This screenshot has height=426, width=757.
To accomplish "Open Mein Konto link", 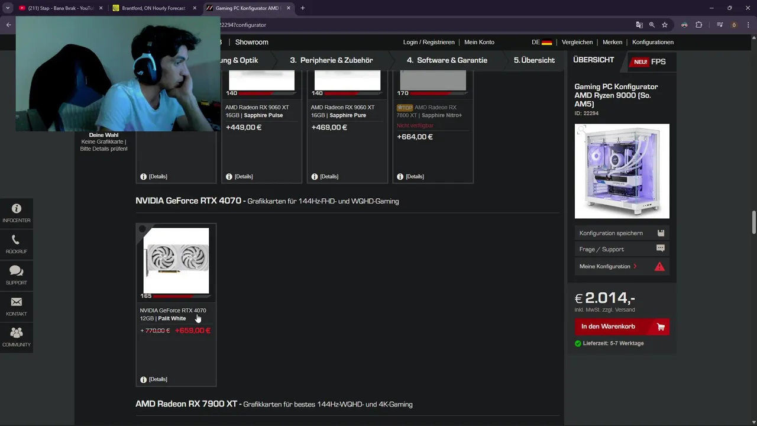I will 479,42.
